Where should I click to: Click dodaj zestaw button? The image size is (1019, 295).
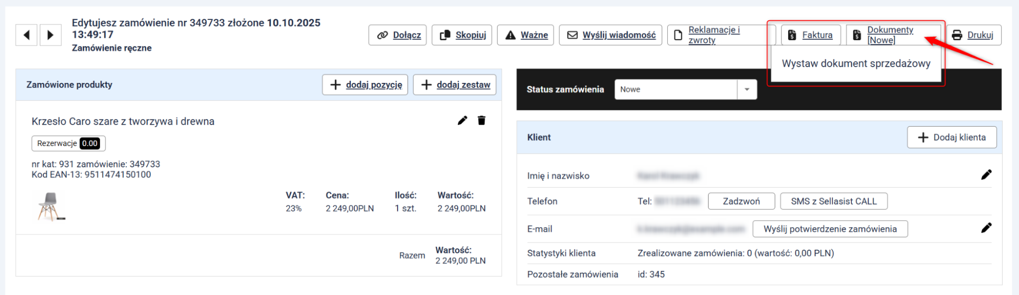[455, 85]
